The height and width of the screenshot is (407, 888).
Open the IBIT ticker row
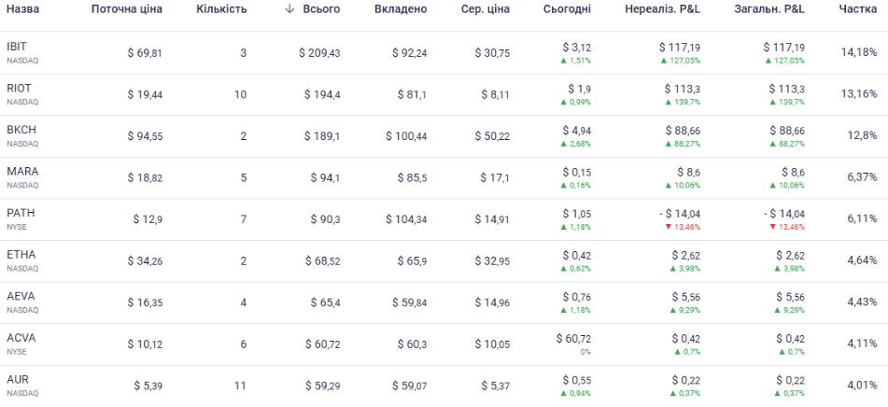coord(16,47)
